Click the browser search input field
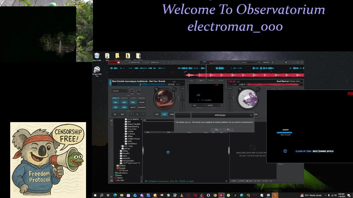This screenshot has height=198, width=353. click(160, 120)
